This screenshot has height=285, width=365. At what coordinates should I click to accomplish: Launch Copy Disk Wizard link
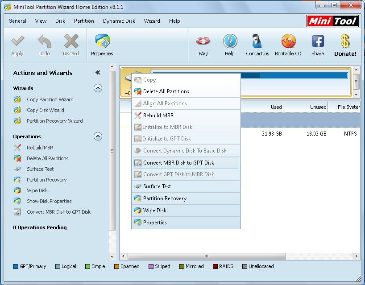coord(46,110)
